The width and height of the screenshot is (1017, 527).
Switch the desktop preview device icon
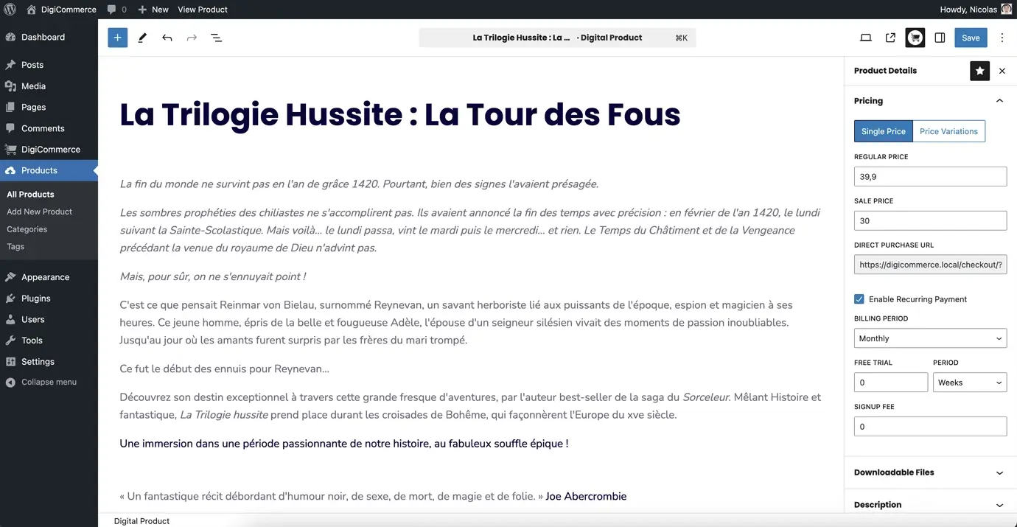pyautogui.click(x=866, y=38)
